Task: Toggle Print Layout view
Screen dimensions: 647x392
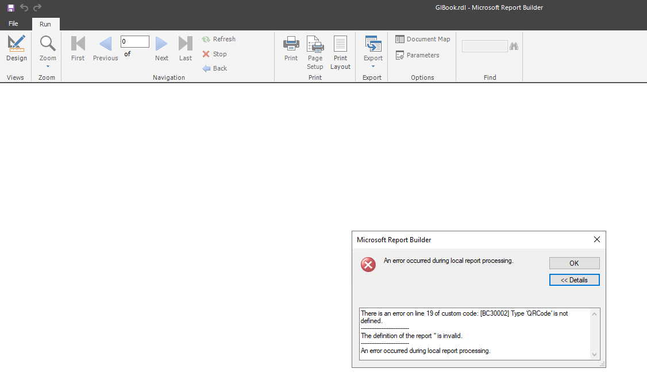Action: (x=340, y=52)
